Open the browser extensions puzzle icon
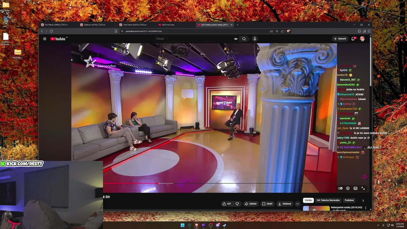 pos(360,31)
